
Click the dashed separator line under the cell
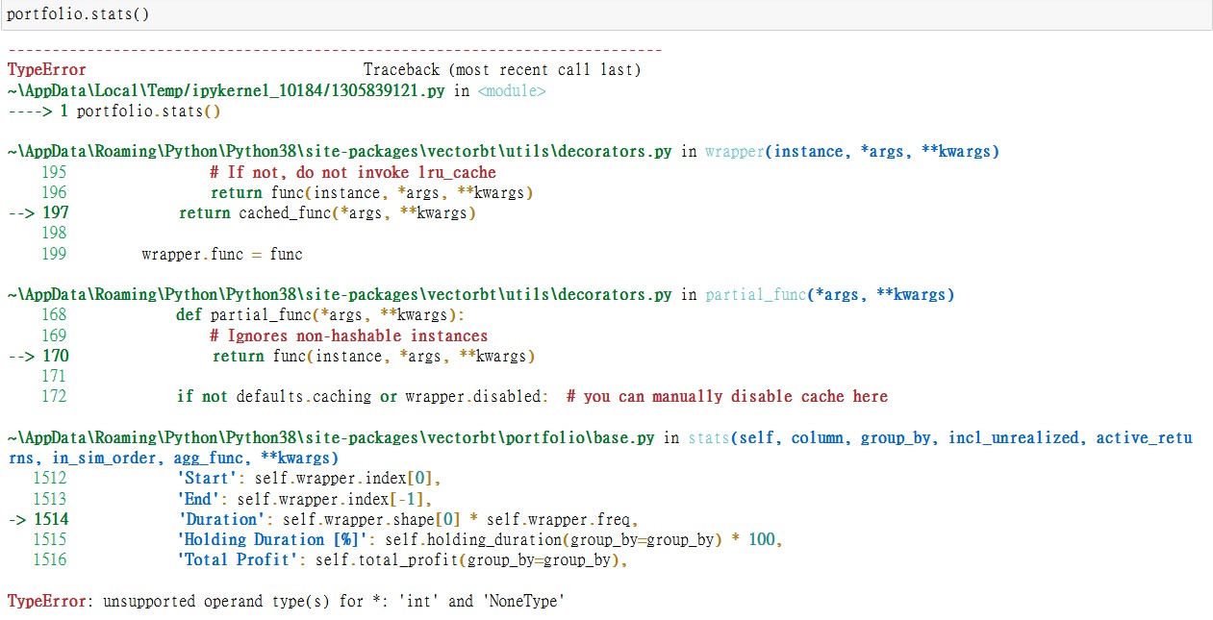tap(335, 50)
